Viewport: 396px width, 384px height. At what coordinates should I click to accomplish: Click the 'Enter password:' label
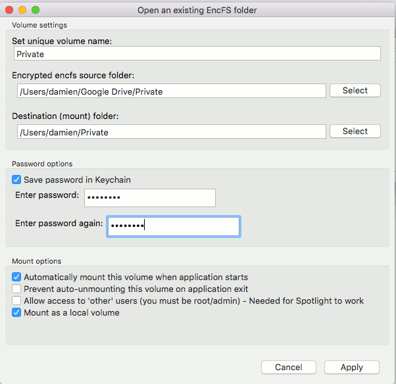(x=47, y=195)
